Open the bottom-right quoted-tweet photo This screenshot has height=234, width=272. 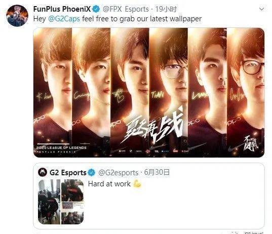[72, 213]
